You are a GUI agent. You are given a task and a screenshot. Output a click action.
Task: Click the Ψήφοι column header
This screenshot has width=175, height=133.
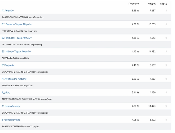pos(152,4)
